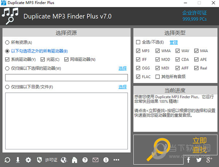Show about info via the i icon
The width and height of the screenshot is (219, 167).
tap(106, 160)
